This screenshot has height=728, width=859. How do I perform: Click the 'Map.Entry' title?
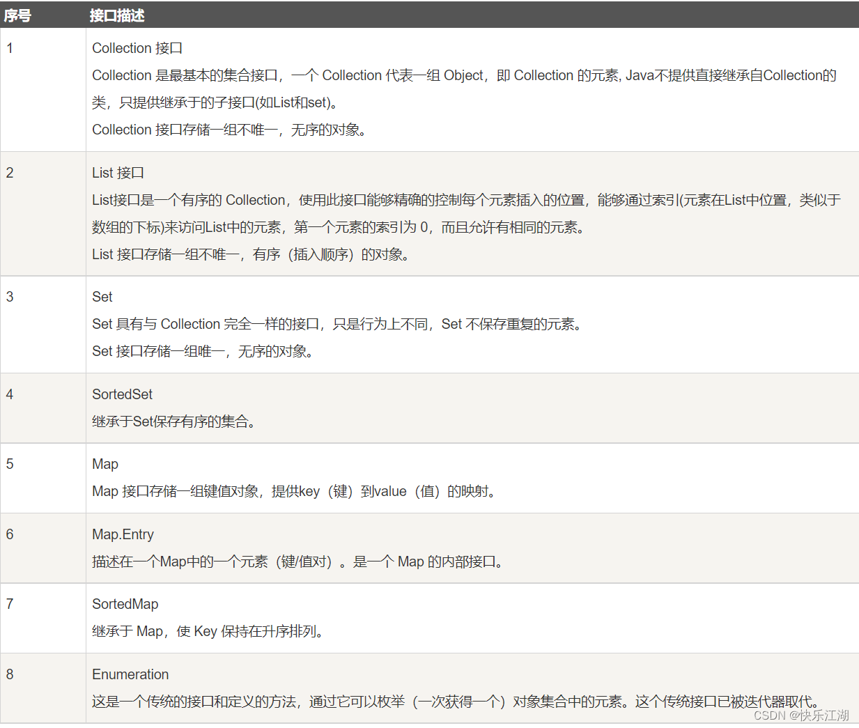pos(123,534)
